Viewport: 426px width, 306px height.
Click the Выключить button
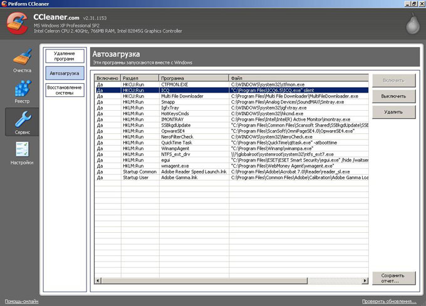click(393, 96)
